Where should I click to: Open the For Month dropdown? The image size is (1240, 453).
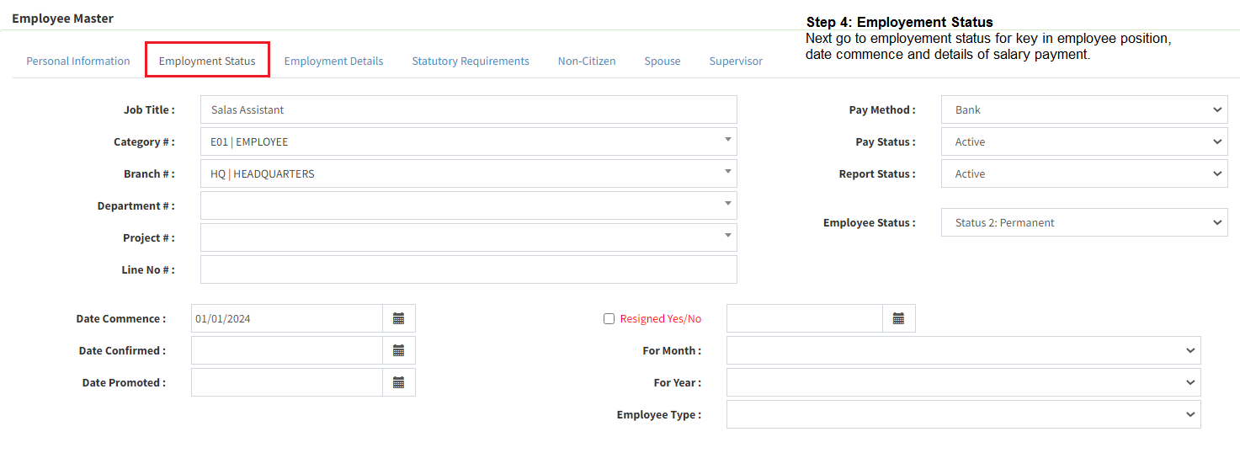point(963,350)
